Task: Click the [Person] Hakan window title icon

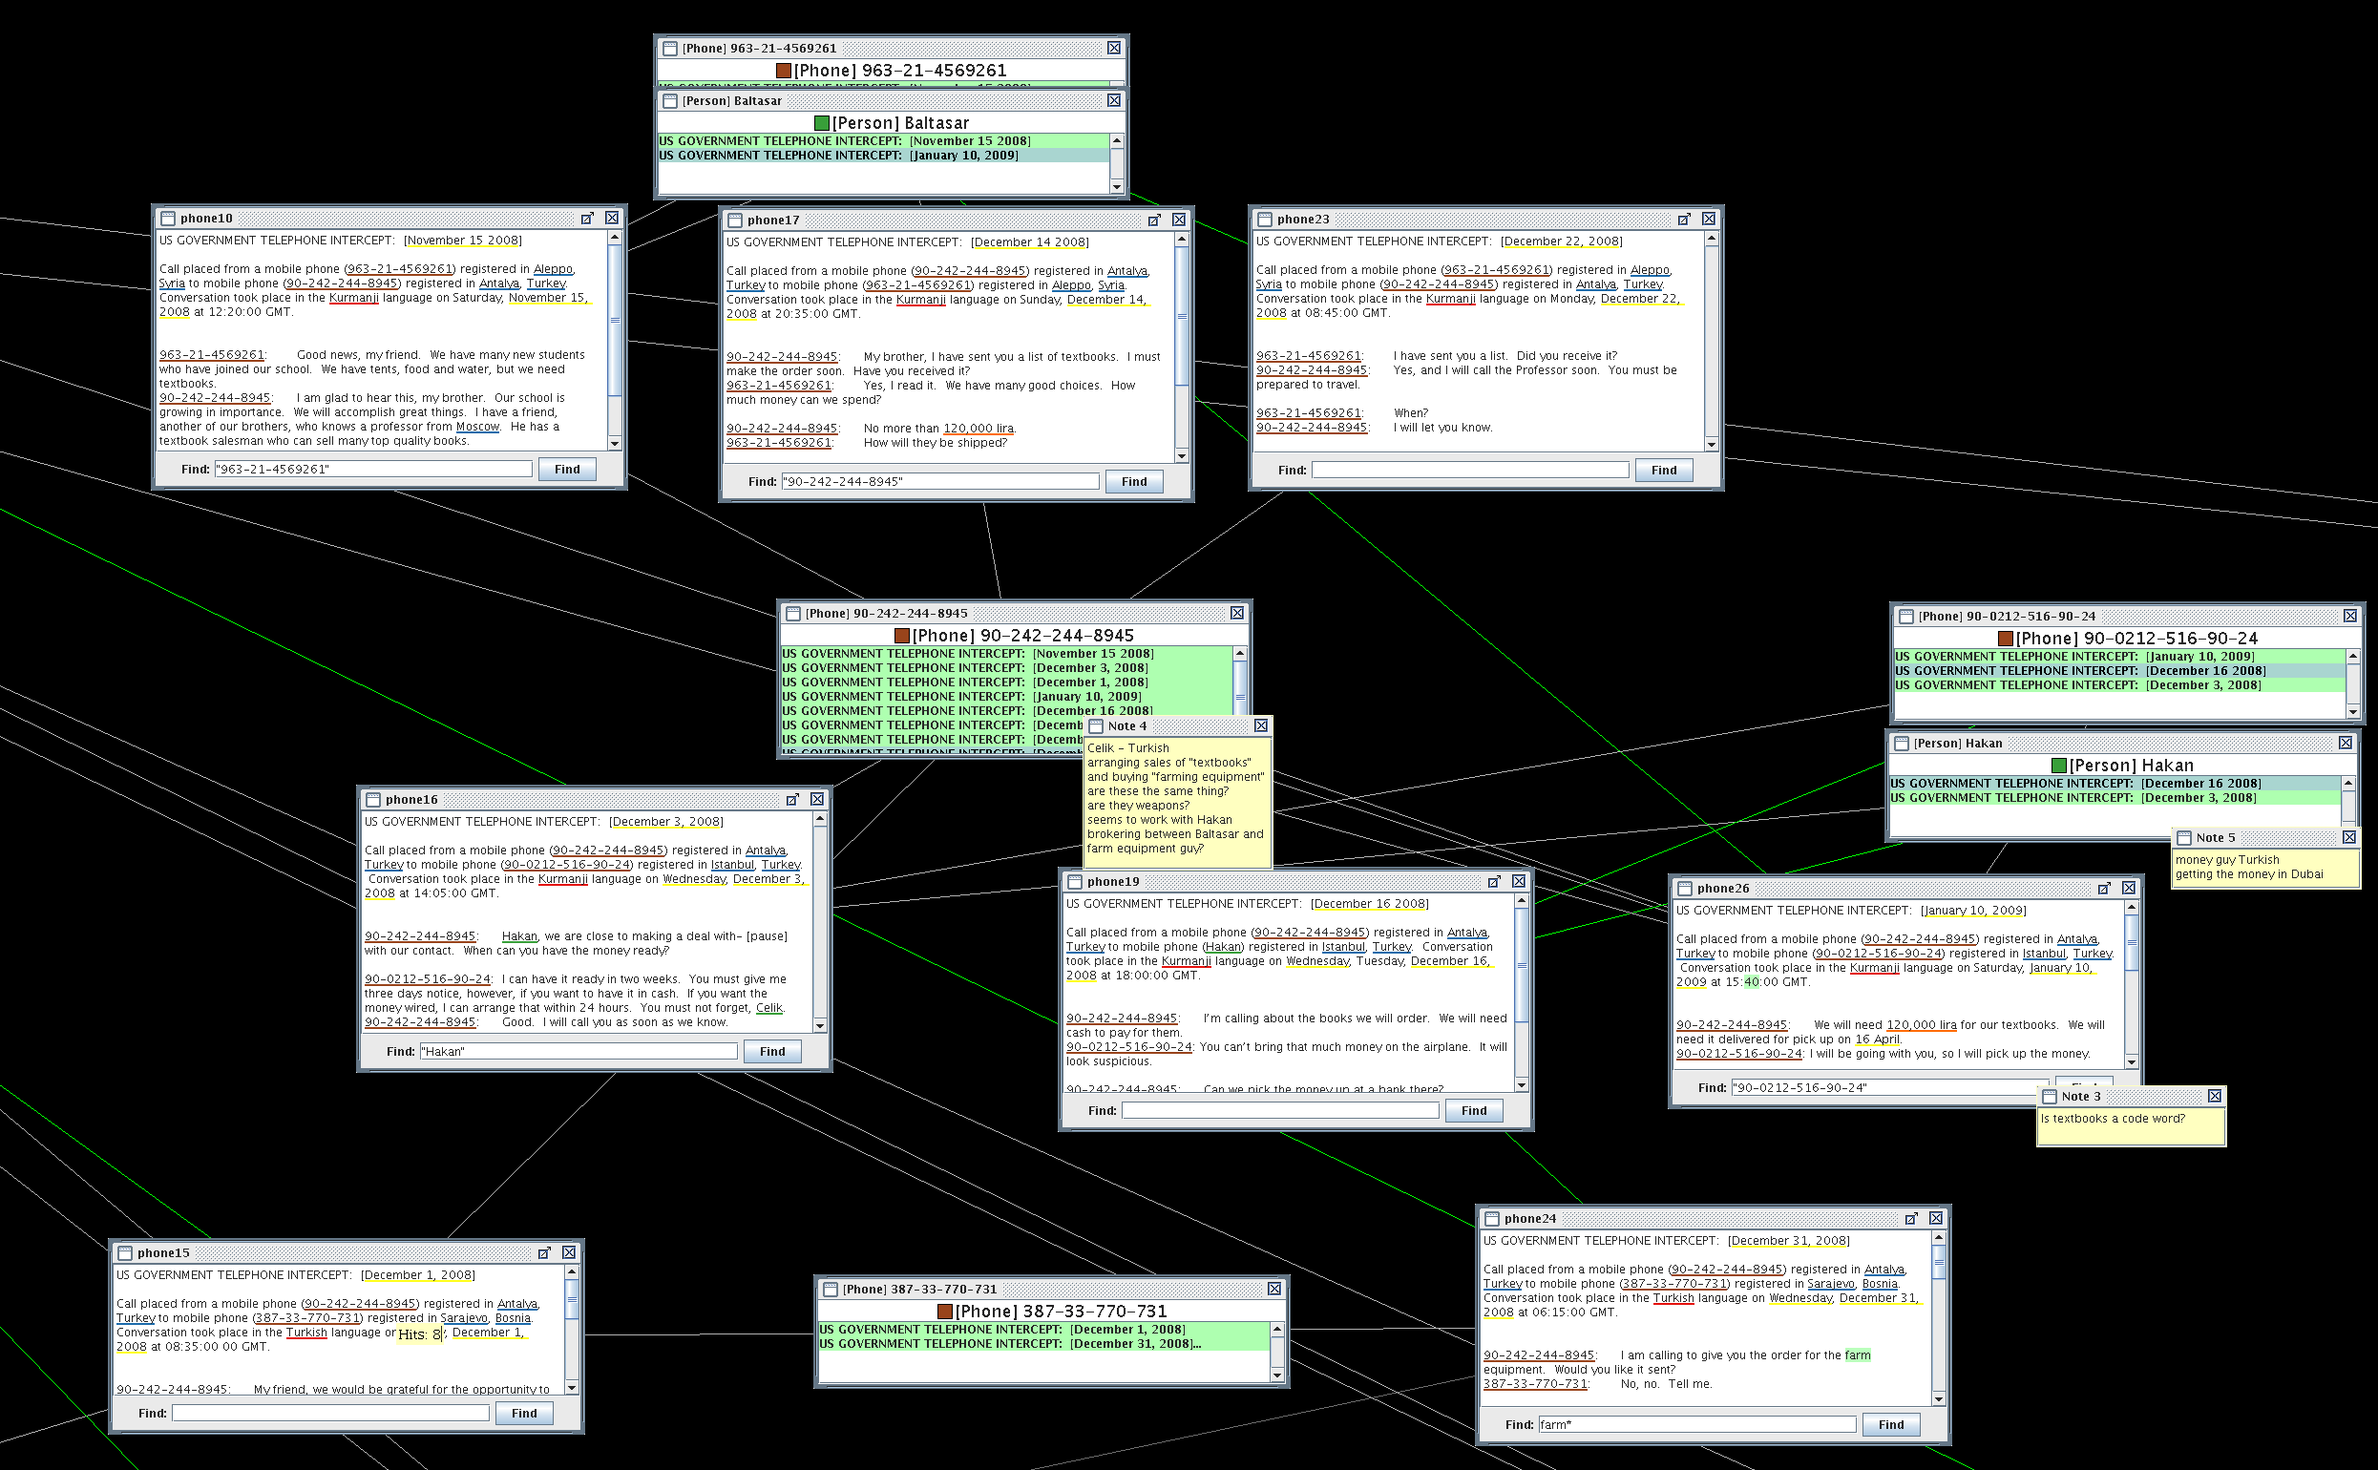Action: 1902,744
